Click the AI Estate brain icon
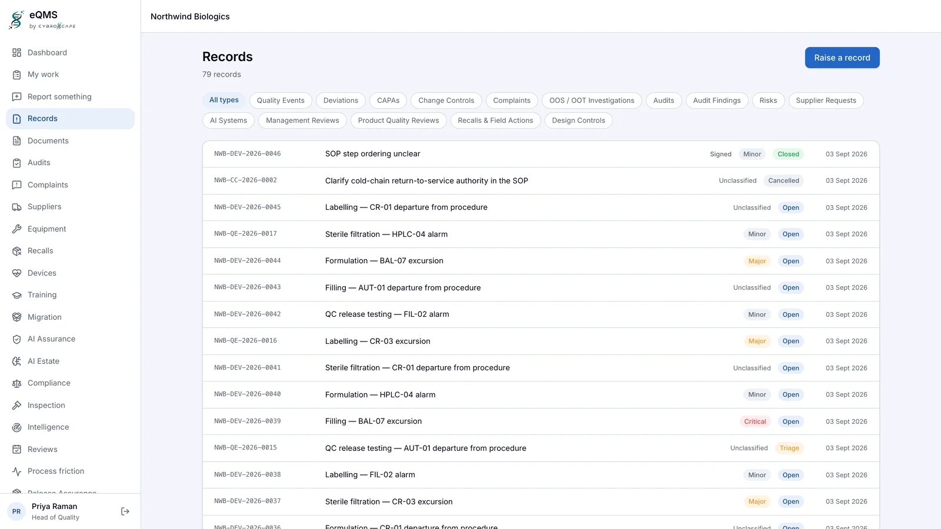This screenshot has width=941, height=529. point(16,361)
